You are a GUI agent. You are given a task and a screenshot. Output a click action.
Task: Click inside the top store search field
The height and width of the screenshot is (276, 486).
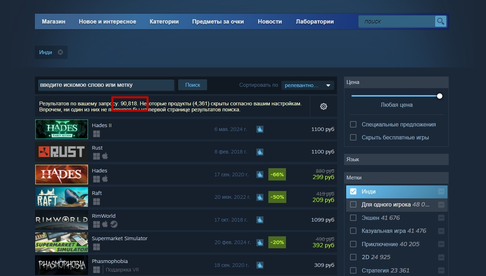pos(397,21)
